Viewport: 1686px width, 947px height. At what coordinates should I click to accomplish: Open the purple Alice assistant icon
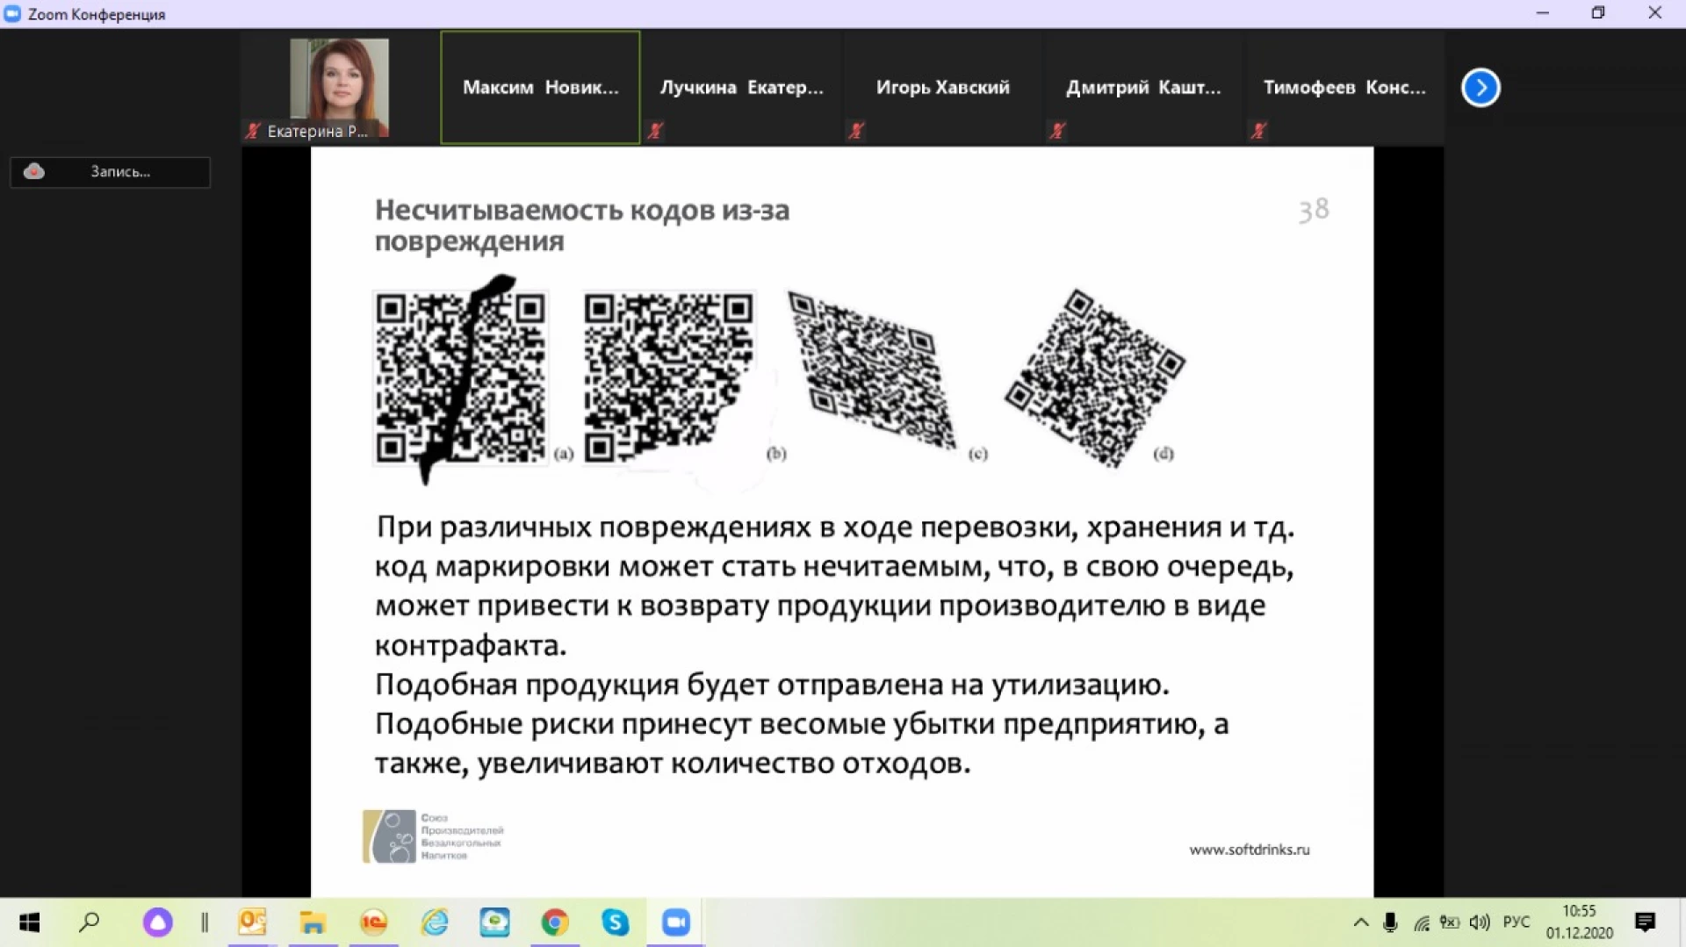pyautogui.click(x=158, y=922)
